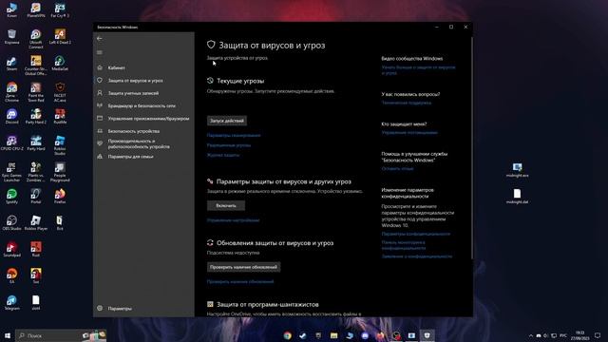Open File Explorer from the taskbar
The image size is (608, 342).
(333, 335)
